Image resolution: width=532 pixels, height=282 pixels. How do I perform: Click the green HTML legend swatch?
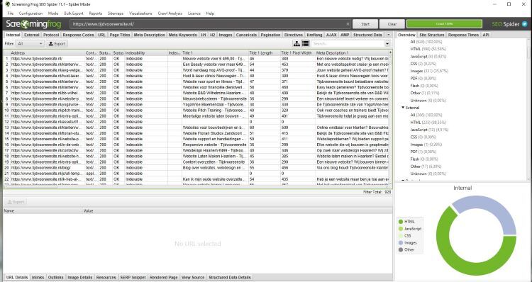(401, 222)
